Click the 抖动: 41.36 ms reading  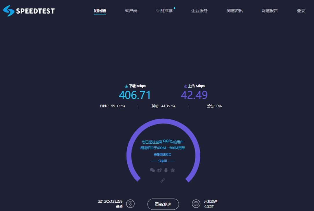point(163,106)
